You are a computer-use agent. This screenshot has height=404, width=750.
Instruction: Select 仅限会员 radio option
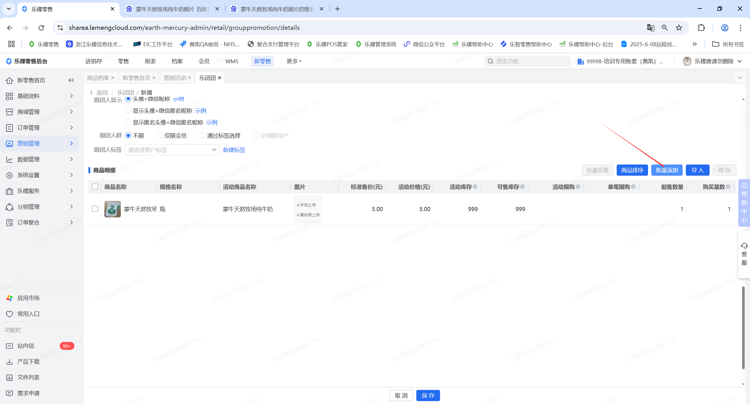(160, 136)
